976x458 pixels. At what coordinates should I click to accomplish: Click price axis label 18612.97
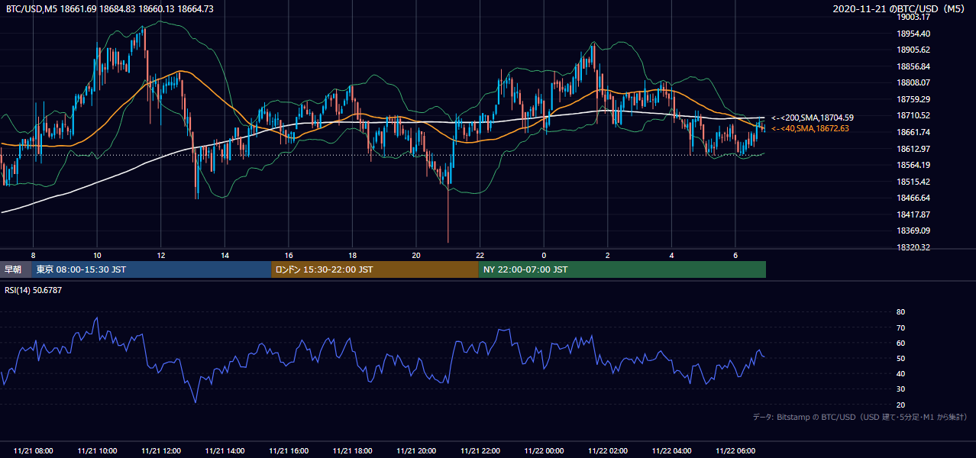click(913, 149)
